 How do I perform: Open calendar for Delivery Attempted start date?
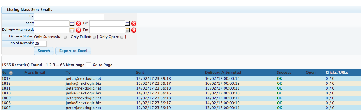[72, 30]
